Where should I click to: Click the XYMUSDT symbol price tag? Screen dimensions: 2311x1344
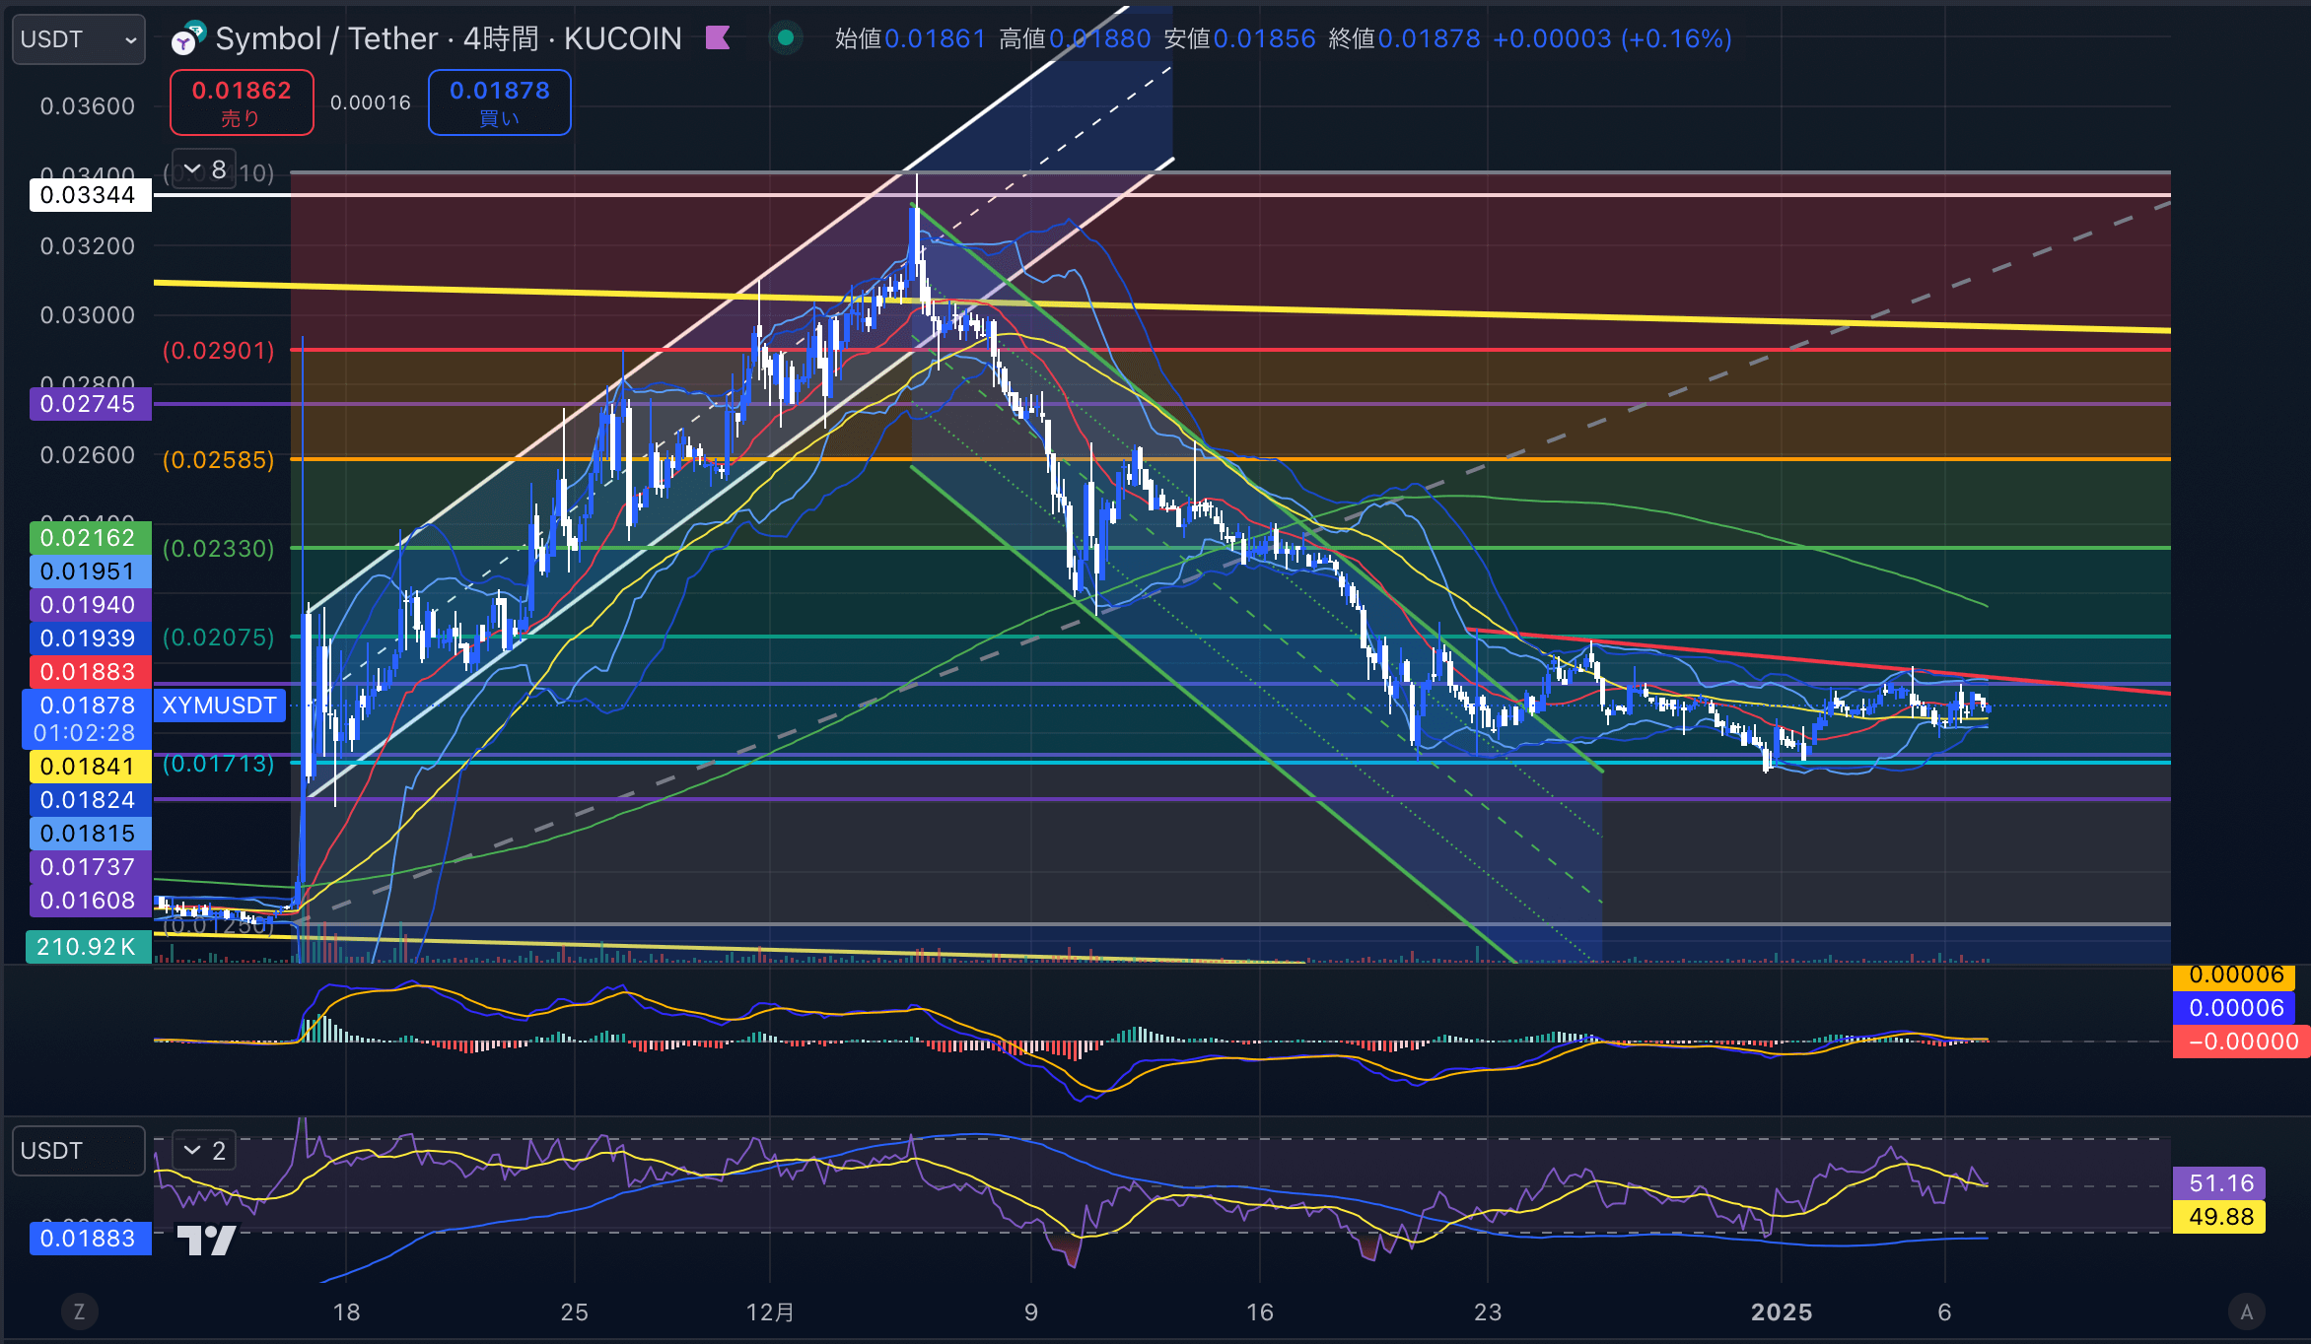220,706
